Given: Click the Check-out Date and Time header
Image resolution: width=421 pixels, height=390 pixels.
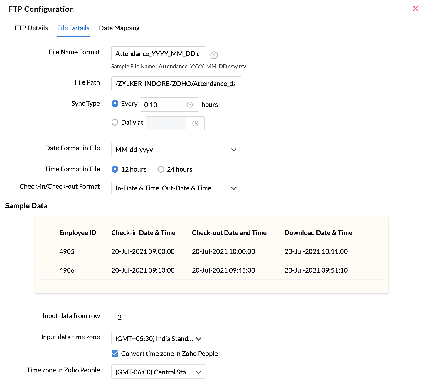Looking at the screenshot, I should point(229,233).
